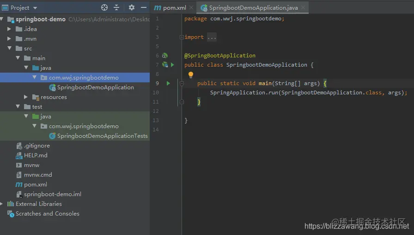
Task: Click the folded import ellipsis
Action: [212, 37]
